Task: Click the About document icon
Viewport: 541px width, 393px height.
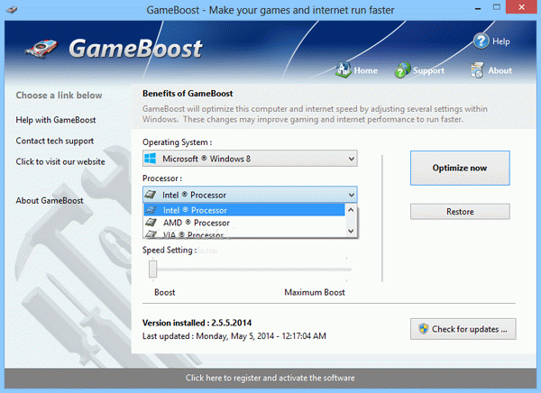Action: (x=477, y=70)
